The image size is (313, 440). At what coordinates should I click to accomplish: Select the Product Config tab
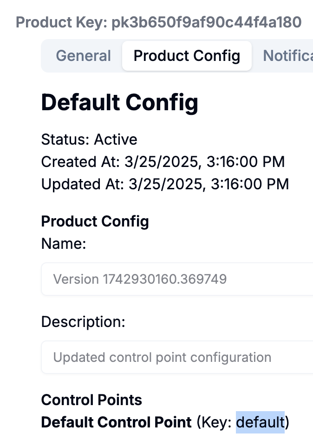[187, 56]
